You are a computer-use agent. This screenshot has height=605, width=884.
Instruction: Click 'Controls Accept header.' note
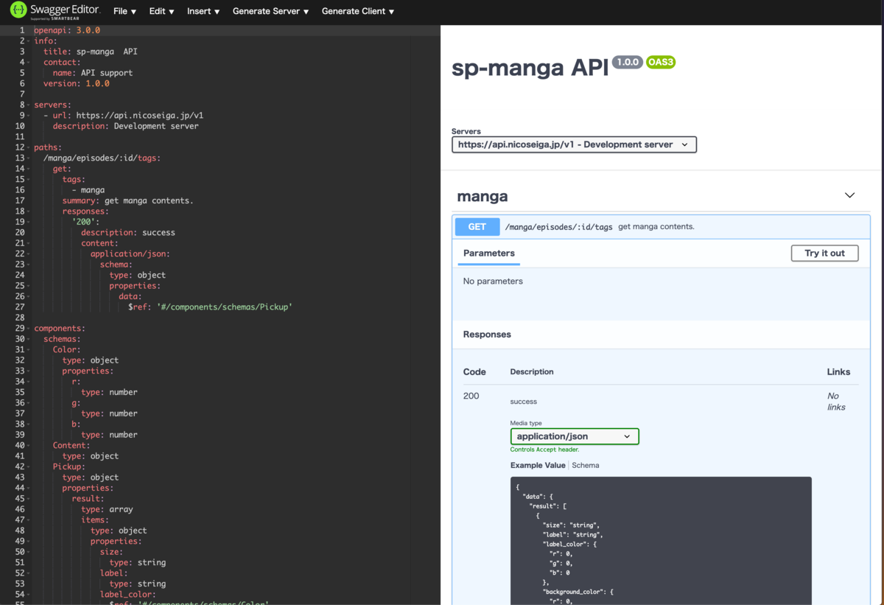544,450
